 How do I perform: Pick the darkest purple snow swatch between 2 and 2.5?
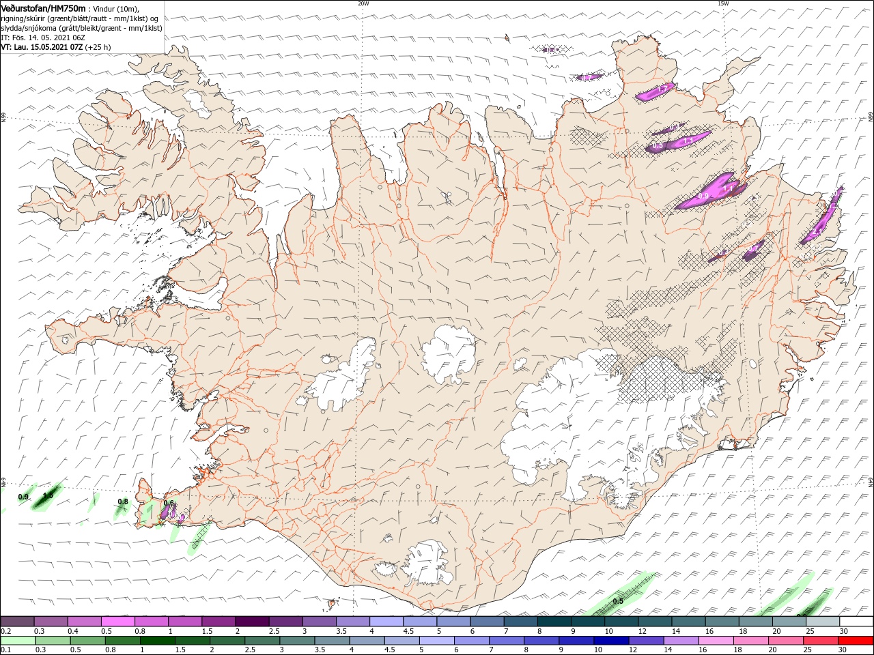pyautogui.click(x=252, y=622)
